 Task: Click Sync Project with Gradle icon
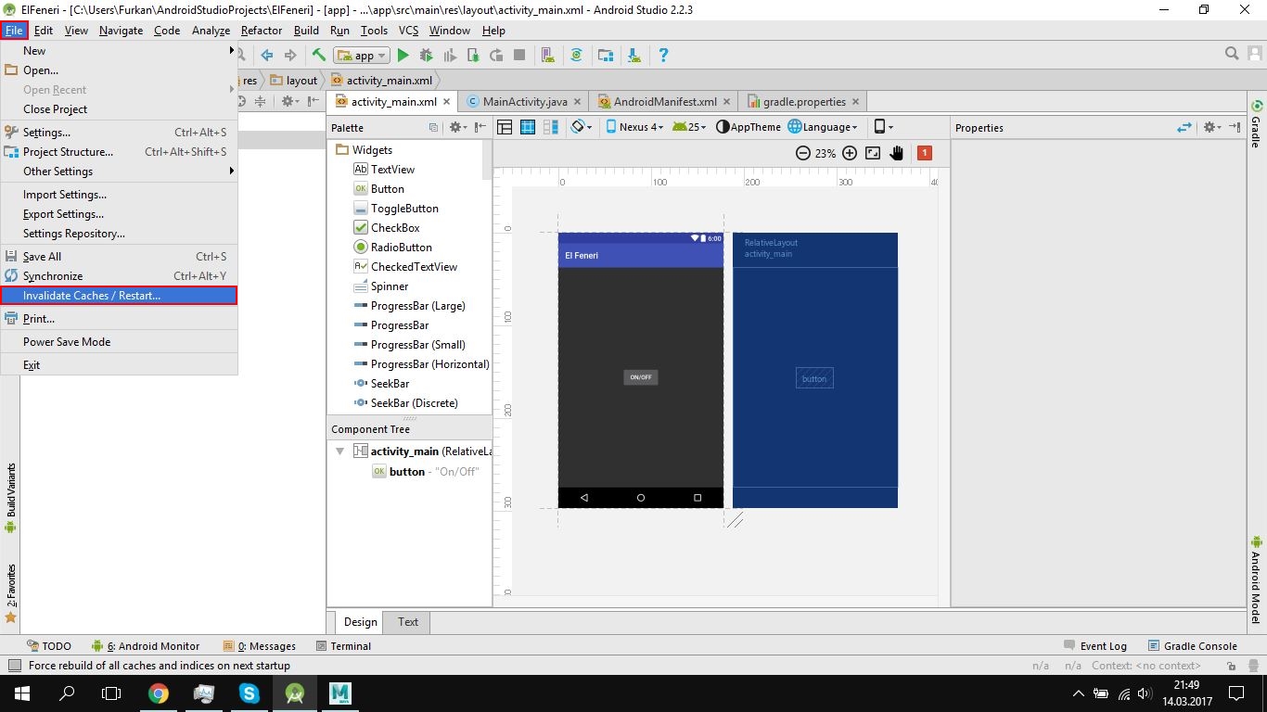[x=577, y=55]
